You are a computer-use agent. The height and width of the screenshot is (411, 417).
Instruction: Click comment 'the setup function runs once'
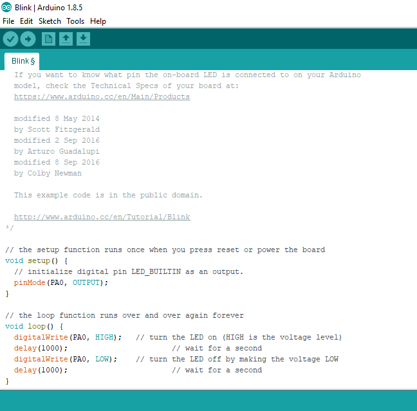pyautogui.click(x=165, y=250)
